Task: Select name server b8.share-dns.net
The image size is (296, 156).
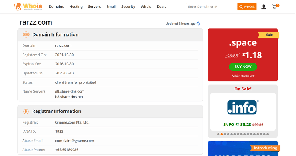Action: (x=69, y=97)
